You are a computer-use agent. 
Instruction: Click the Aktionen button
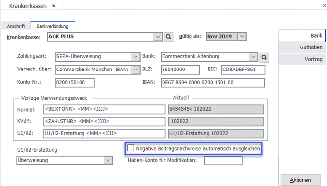point(300,180)
